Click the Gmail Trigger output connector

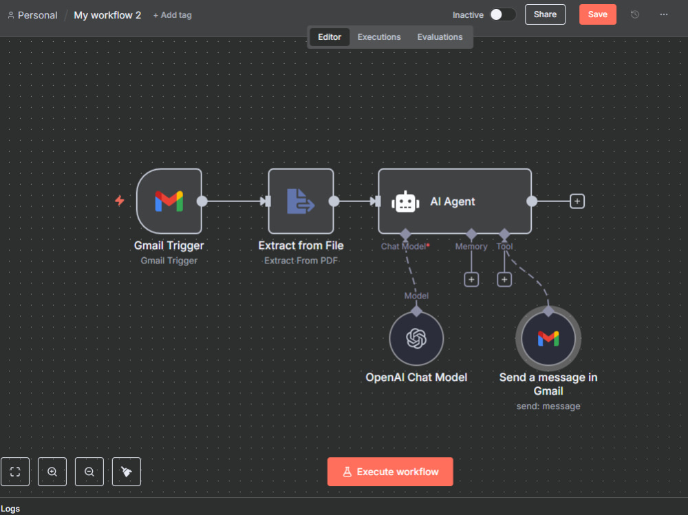point(202,201)
